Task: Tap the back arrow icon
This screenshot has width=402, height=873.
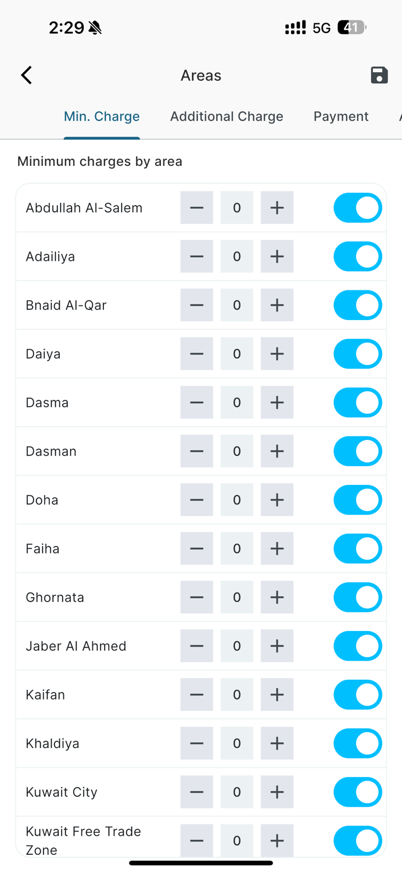Action: pyautogui.click(x=26, y=75)
